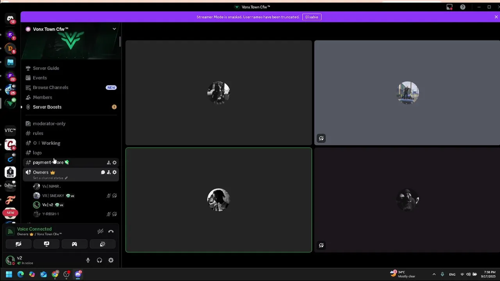Open the clock showing 7:38 PM
The width and height of the screenshot is (500, 281).
(x=489, y=274)
